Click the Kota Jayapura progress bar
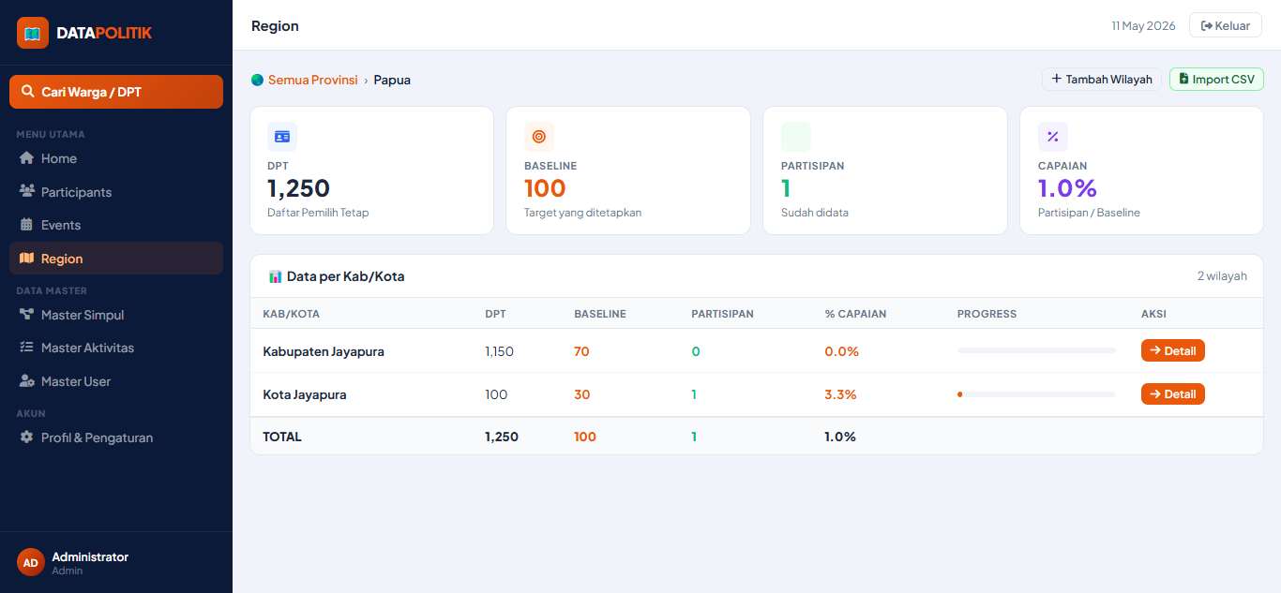The width and height of the screenshot is (1281, 593). (1036, 394)
